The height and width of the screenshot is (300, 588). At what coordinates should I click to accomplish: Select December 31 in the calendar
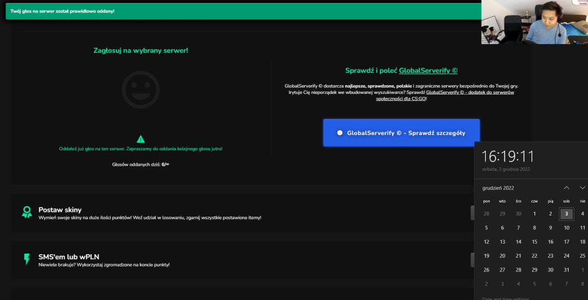point(567,270)
